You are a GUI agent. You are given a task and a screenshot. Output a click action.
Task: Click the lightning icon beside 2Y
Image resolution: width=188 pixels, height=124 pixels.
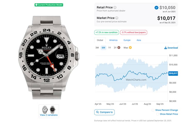[x=119, y=47]
